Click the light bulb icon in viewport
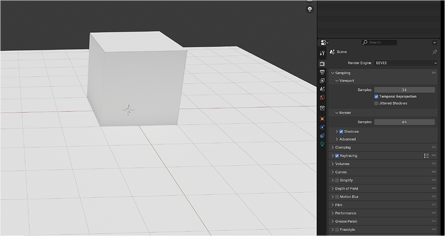This screenshot has width=445, height=236. click(310, 9)
